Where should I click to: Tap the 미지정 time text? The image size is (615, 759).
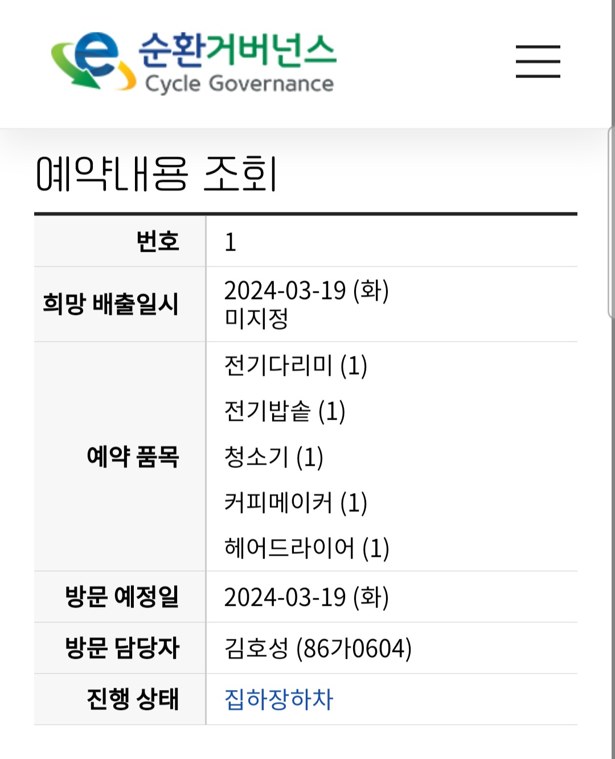click(x=256, y=318)
